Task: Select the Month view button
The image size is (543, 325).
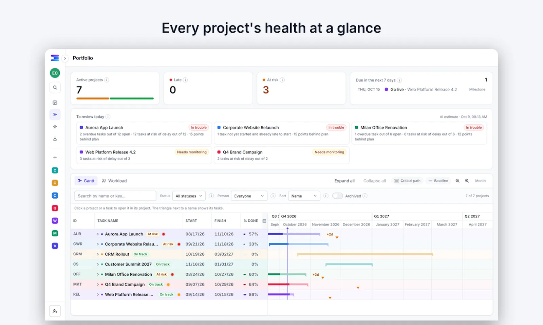Action: point(480,181)
